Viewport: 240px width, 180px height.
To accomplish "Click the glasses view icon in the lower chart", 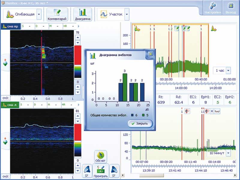I will coord(217,111).
